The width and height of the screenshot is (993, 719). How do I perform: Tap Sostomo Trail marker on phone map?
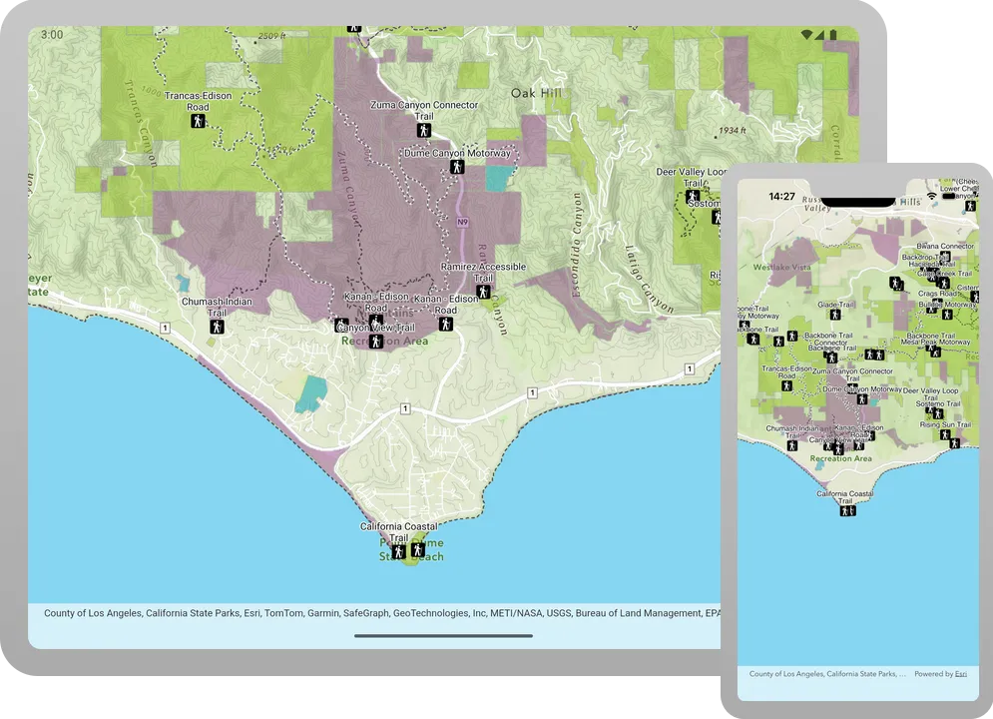point(938,413)
